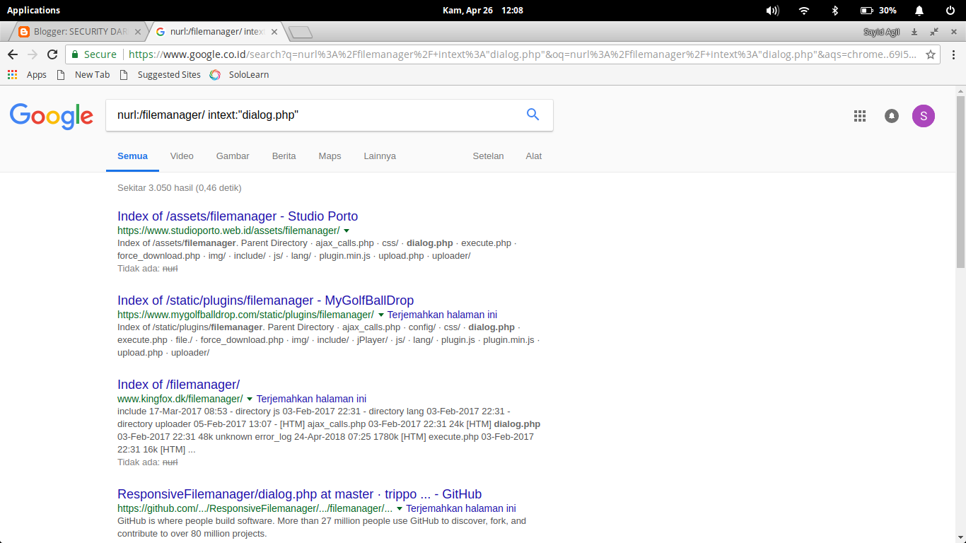Viewport: 966px width, 543px height.
Task: Select the Semua results tab
Action: coord(132,156)
